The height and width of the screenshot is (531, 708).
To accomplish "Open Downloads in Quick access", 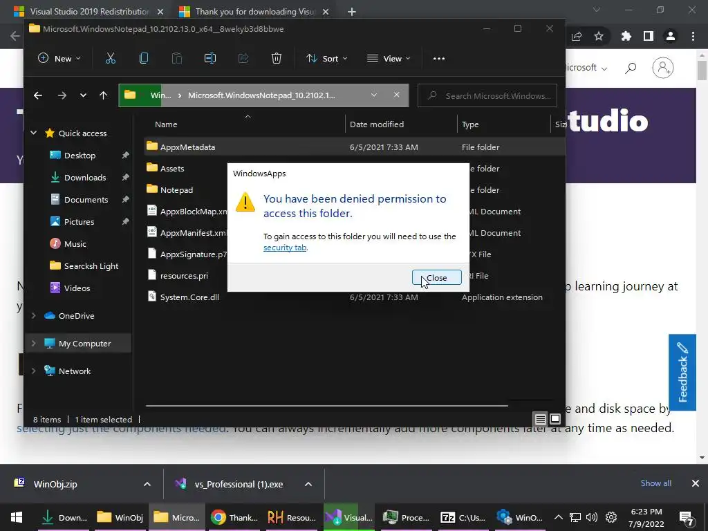I will coord(85,178).
